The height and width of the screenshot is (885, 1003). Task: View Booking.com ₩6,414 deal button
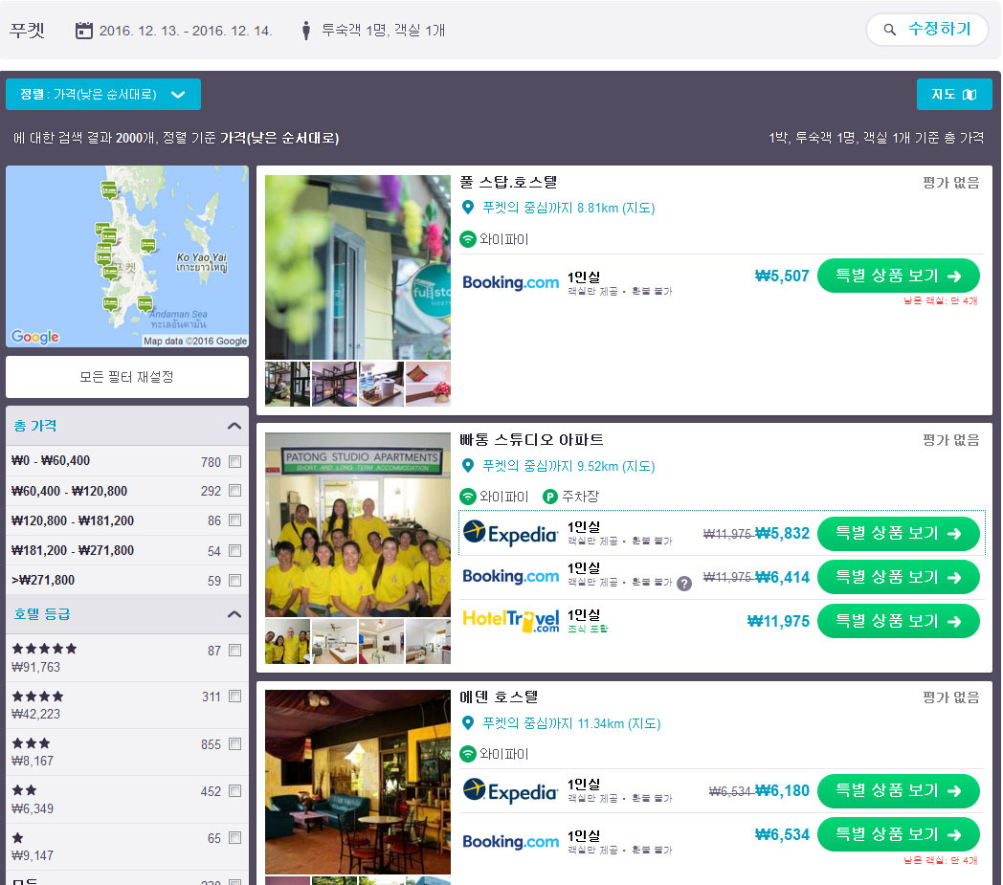898,577
